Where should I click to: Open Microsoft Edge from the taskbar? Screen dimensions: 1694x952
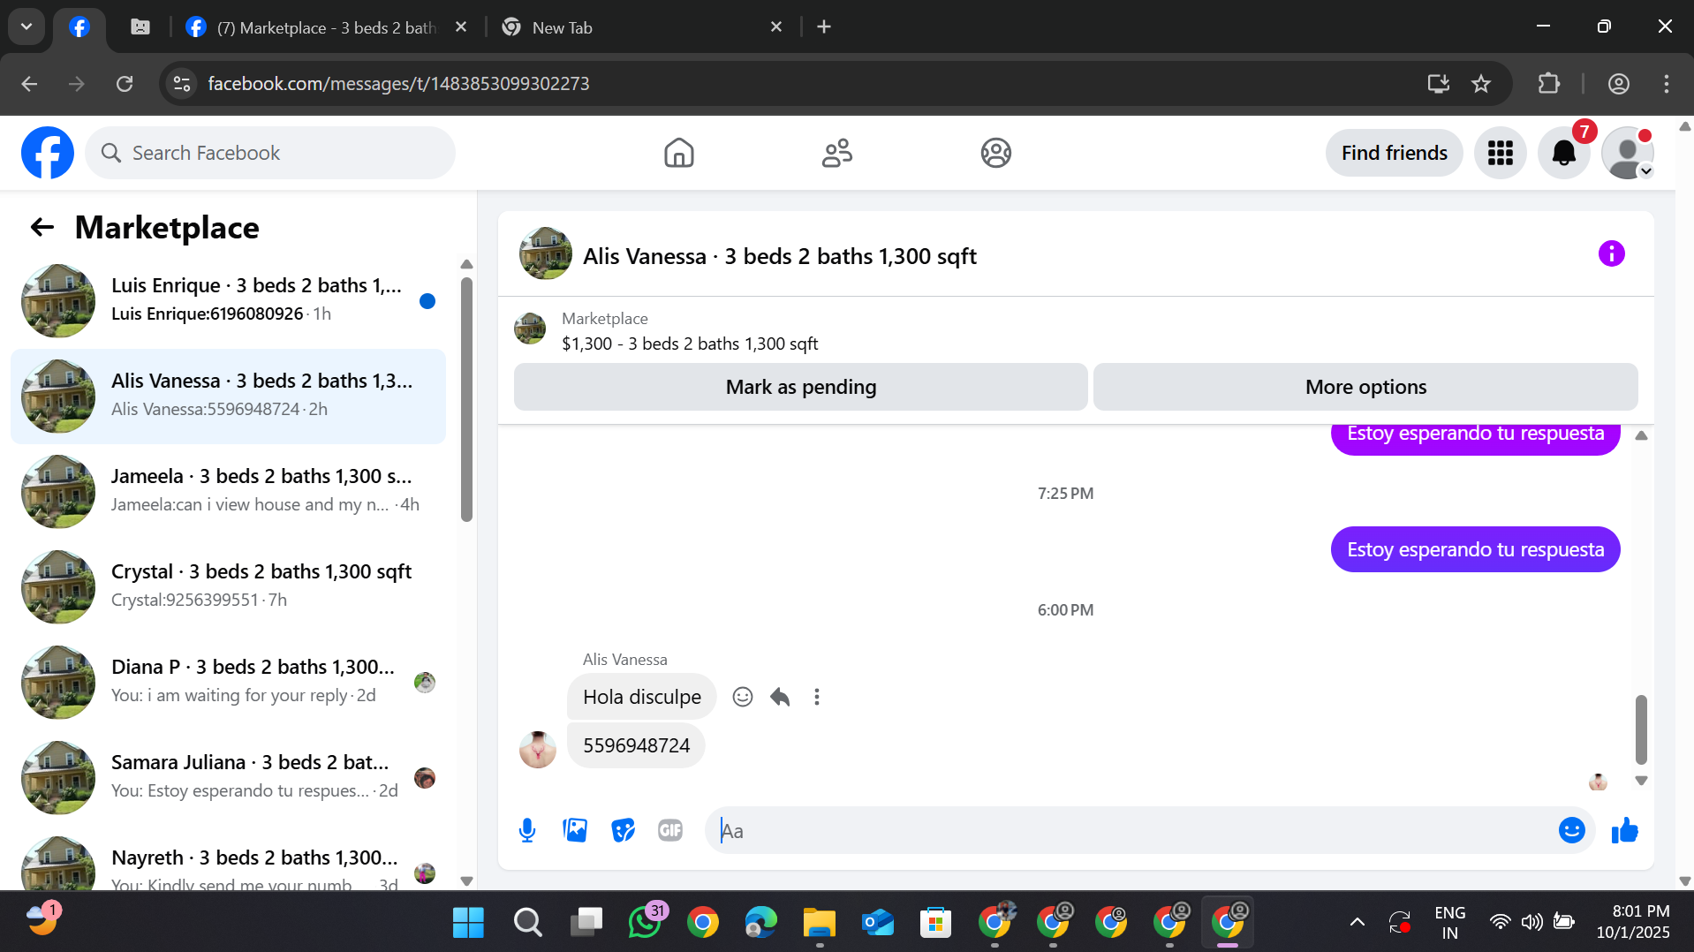(760, 923)
